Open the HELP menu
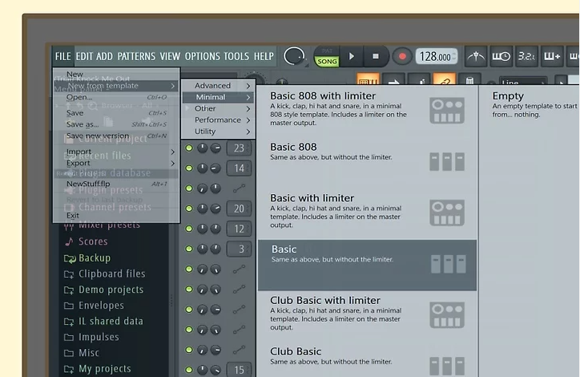Viewport: 580px width, 377px height. tap(264, 56)
